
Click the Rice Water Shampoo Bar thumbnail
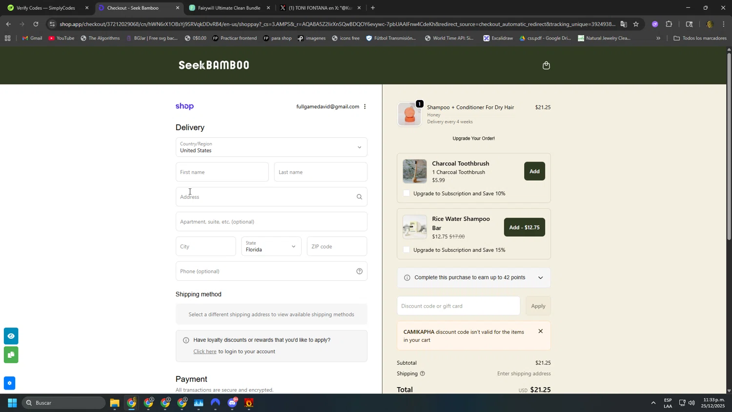point(415,227)
